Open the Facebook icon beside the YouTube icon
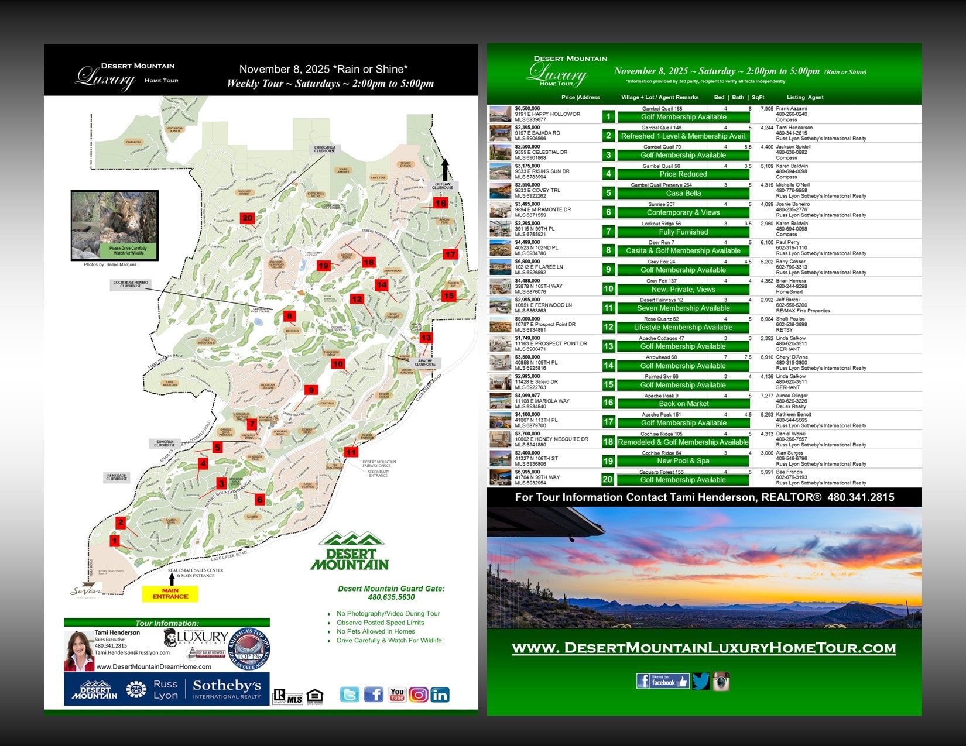 point(374,695)
